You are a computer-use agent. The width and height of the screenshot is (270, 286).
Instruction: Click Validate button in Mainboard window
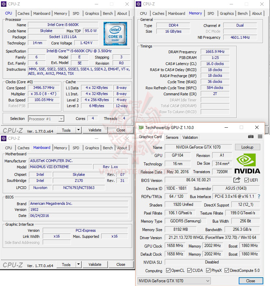click(95, 264)
